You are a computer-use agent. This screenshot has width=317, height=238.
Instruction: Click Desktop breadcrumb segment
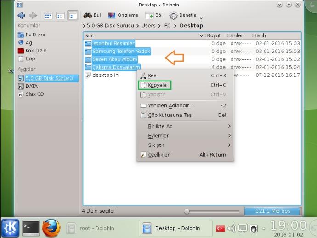(191, 26)
